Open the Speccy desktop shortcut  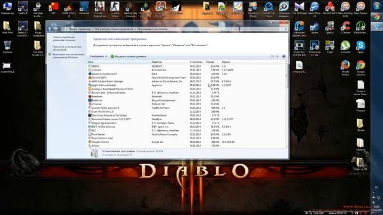[x=330, y=27]
